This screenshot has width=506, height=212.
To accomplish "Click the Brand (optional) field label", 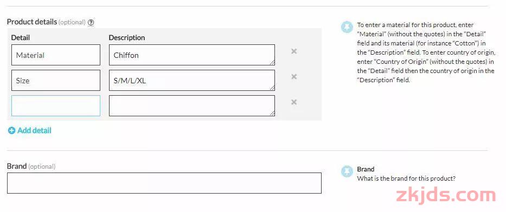I will click(31, 167).
